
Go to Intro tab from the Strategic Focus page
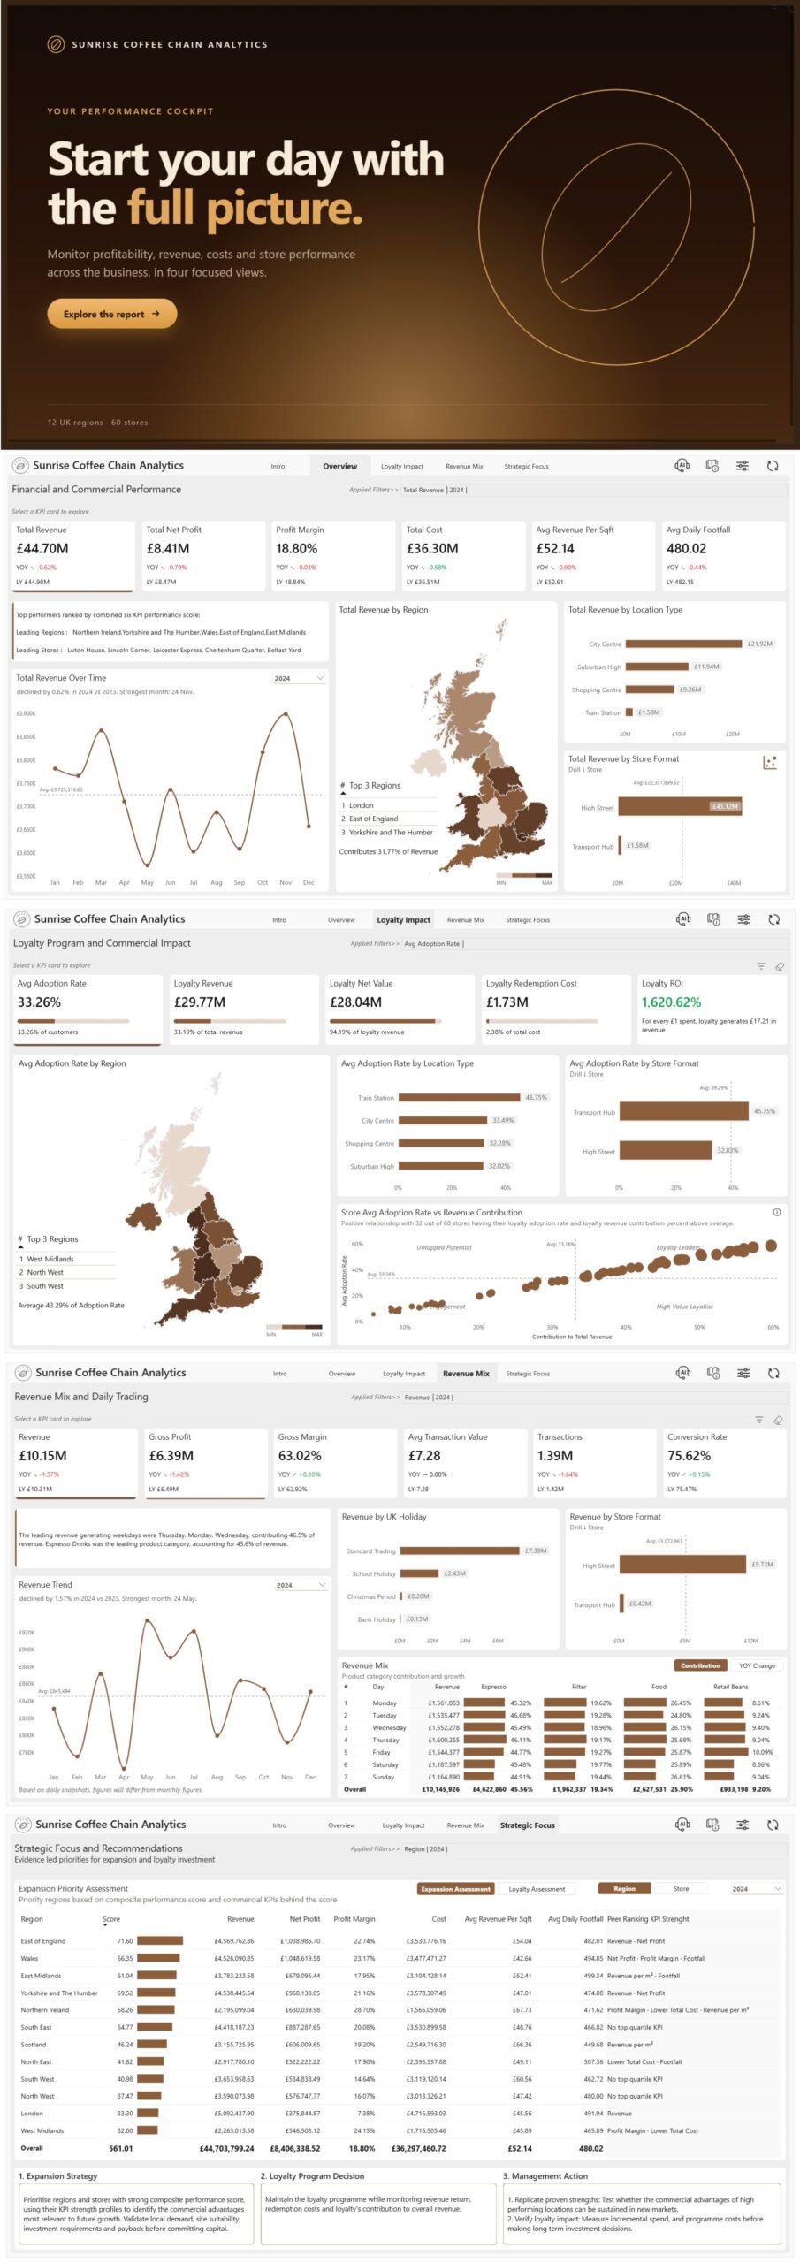[279, 1825]
